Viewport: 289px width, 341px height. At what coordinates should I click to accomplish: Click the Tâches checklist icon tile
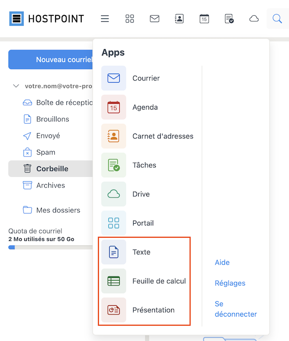click(x=114, y=165)
